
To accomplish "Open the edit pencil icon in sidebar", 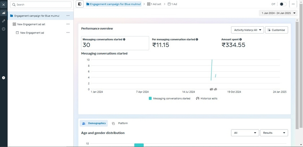I will click(3, 21).
